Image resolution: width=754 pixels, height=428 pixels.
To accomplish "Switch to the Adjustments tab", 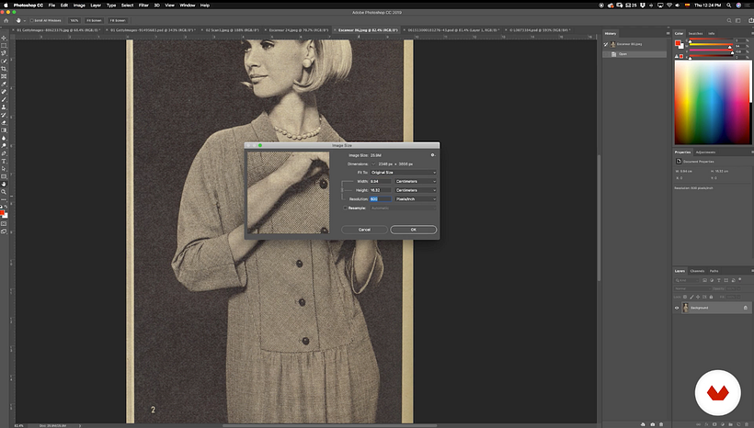I will [x=705, y=152].
